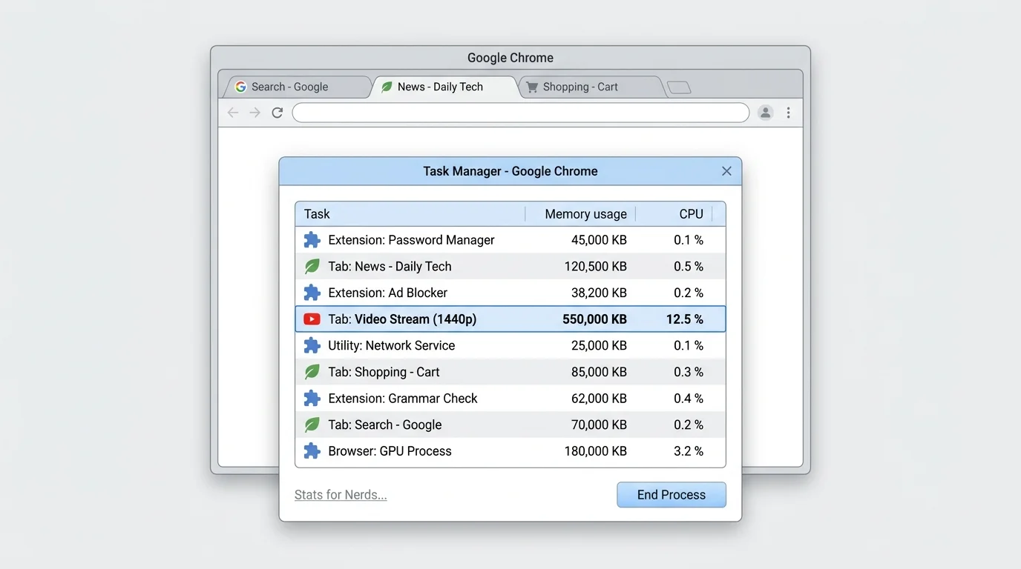The width and height of the screenshot is (1021, 569).
Task: Select the Extension: Grammar Check row text
Action: click(403, 399)
